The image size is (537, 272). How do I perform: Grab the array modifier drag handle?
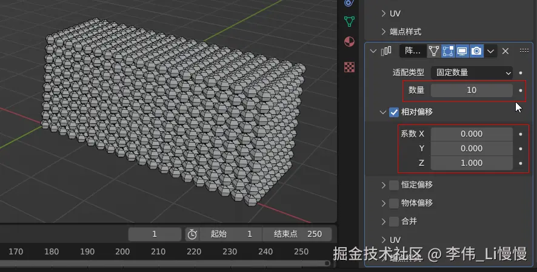[x=524, y=51]
